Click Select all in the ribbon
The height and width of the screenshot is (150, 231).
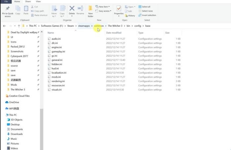pyautogui.click(x=146, y=7)
